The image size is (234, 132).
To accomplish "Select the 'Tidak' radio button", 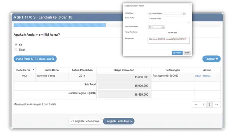I will click(16, 50).
